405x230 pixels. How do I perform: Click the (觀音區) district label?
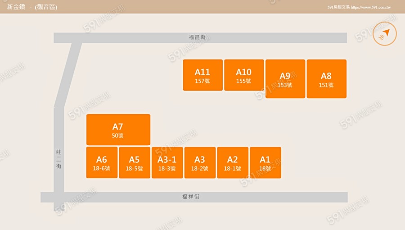pos(46,7)
